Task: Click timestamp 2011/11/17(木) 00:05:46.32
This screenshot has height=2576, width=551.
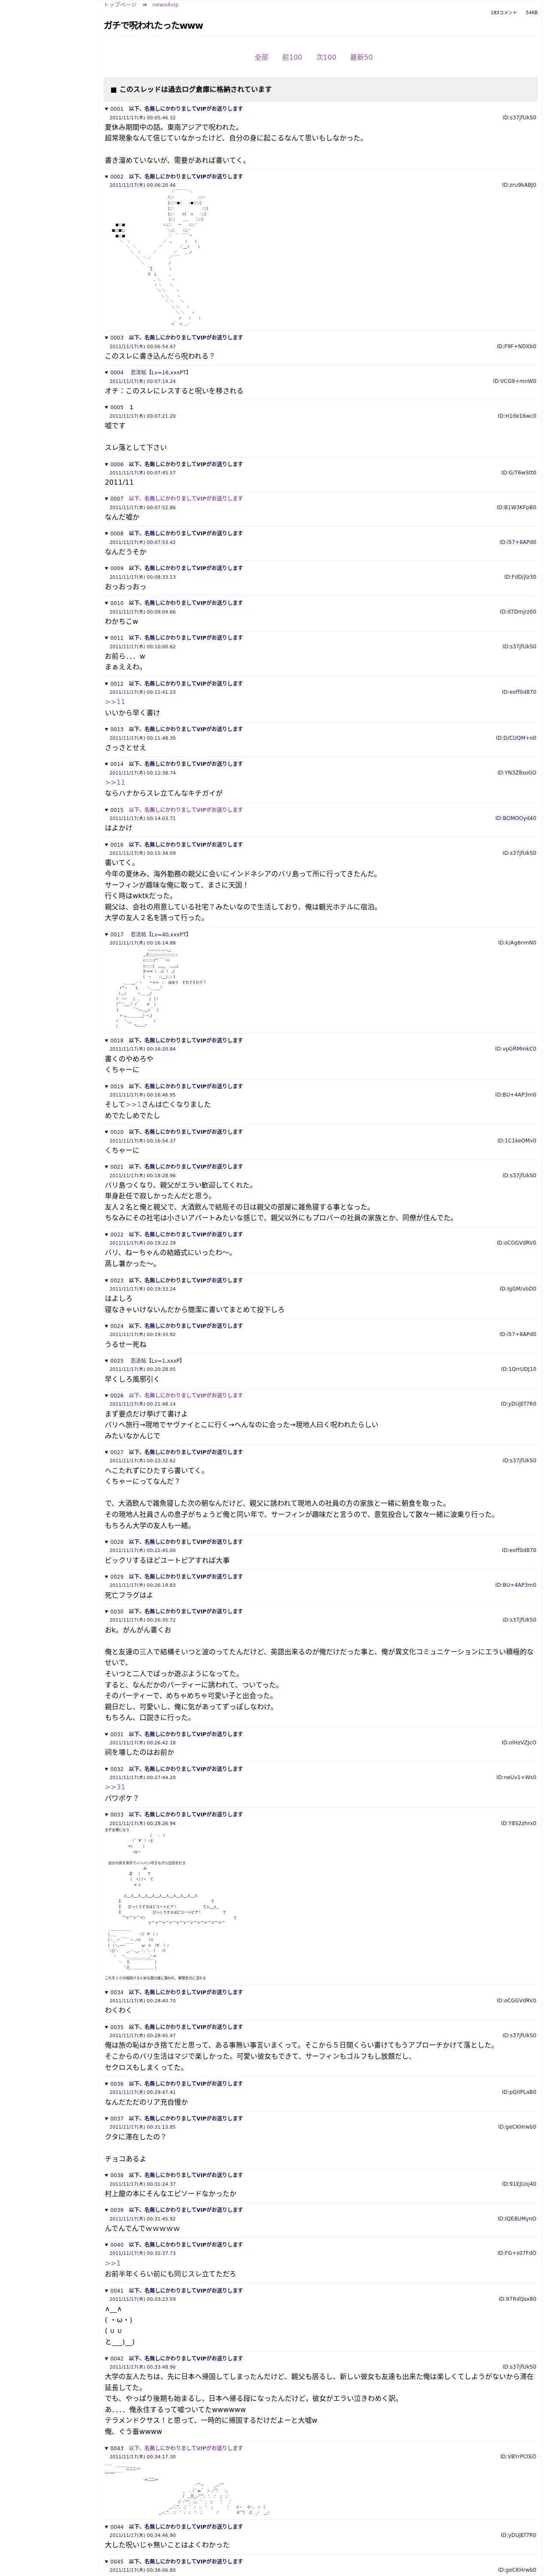Action: 142,118
